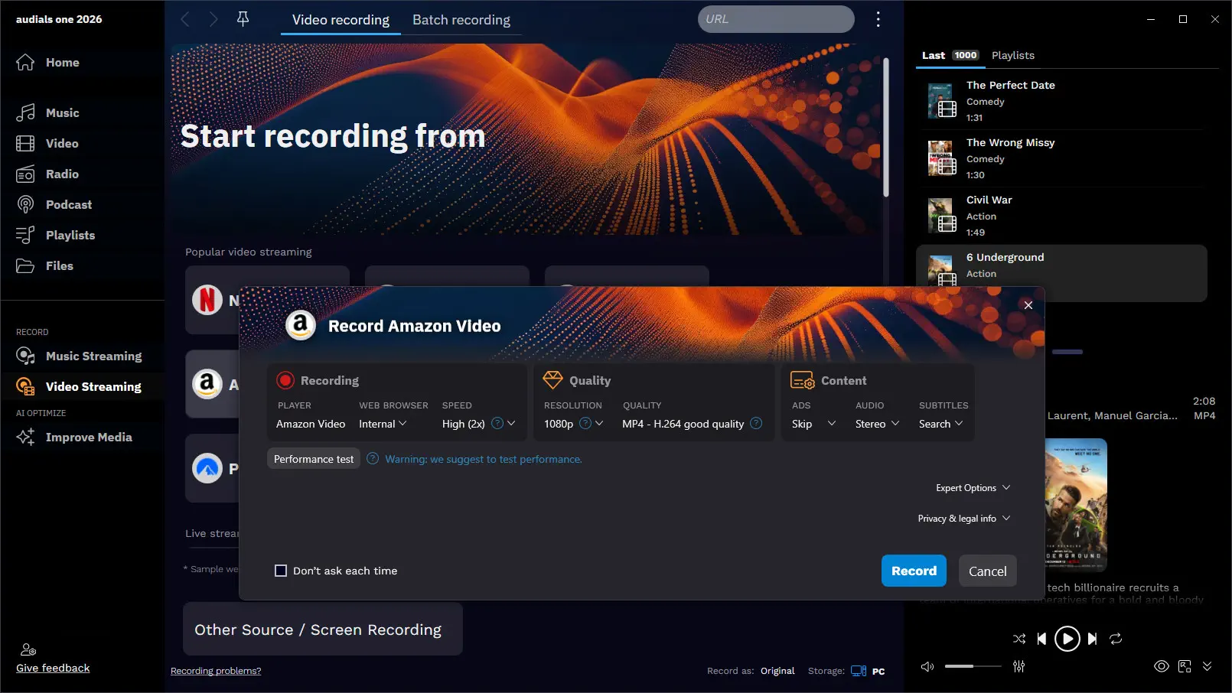Image resolution: width=1232 pixels, height=693 pixels.
Task: Click the equalizer icon near volume
Action: click(1019, 666)
